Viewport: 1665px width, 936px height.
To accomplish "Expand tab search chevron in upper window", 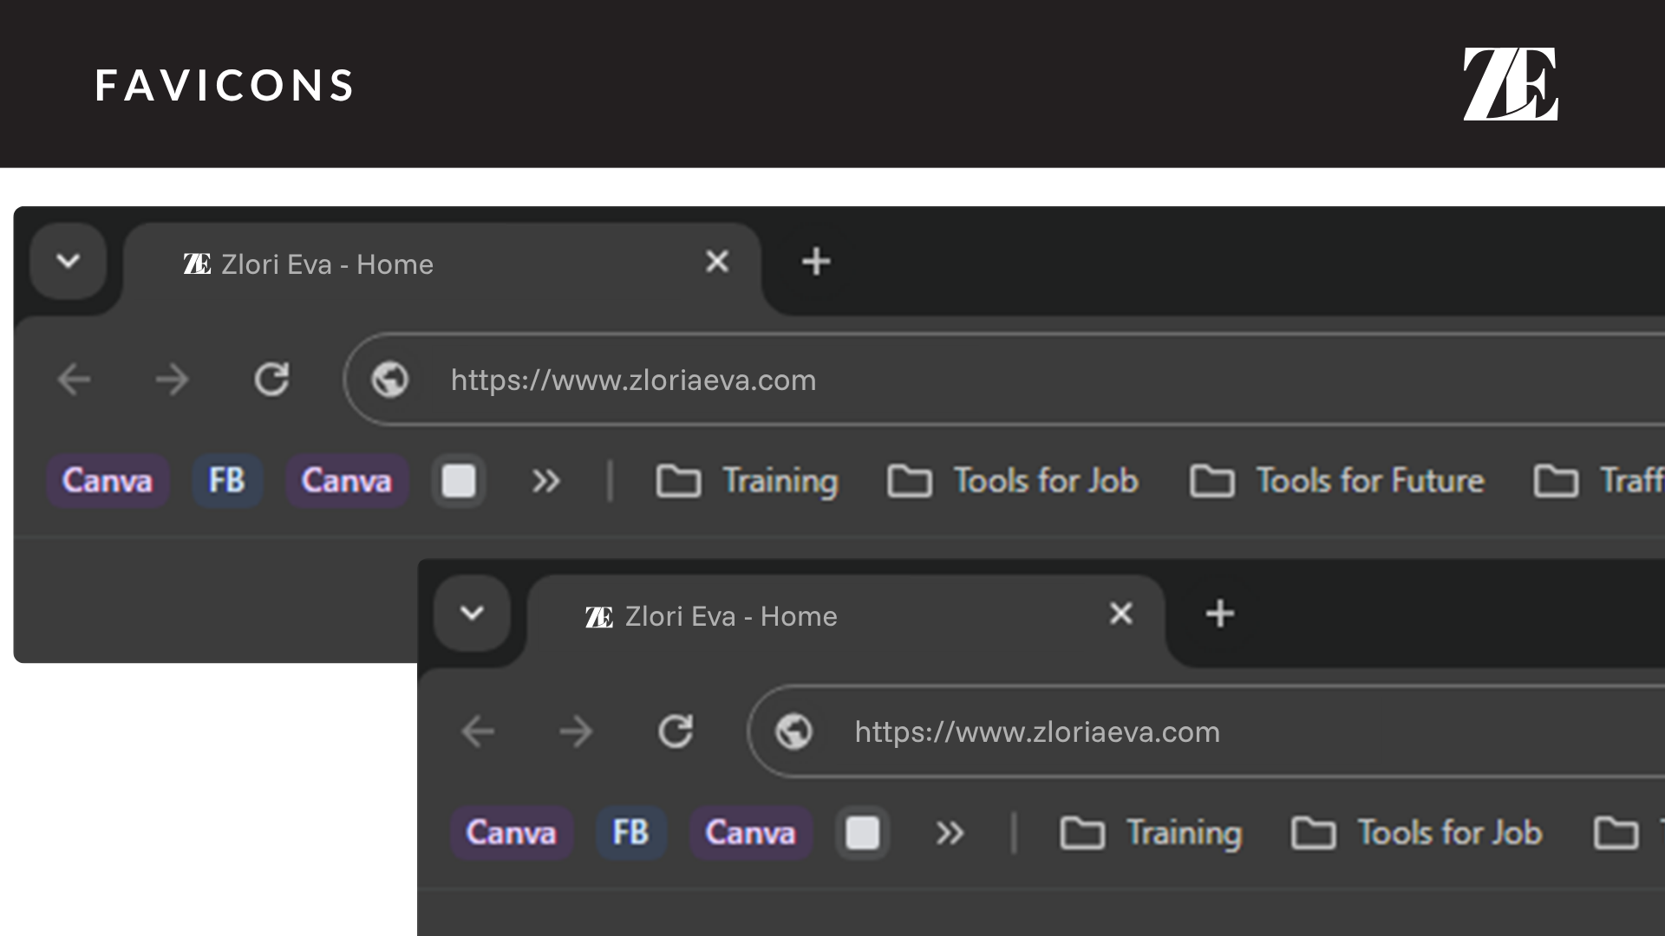I will [69, 261].
